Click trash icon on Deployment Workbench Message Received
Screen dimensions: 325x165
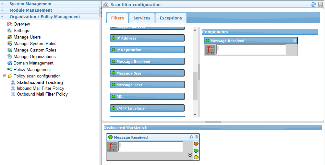click(197, 137)
